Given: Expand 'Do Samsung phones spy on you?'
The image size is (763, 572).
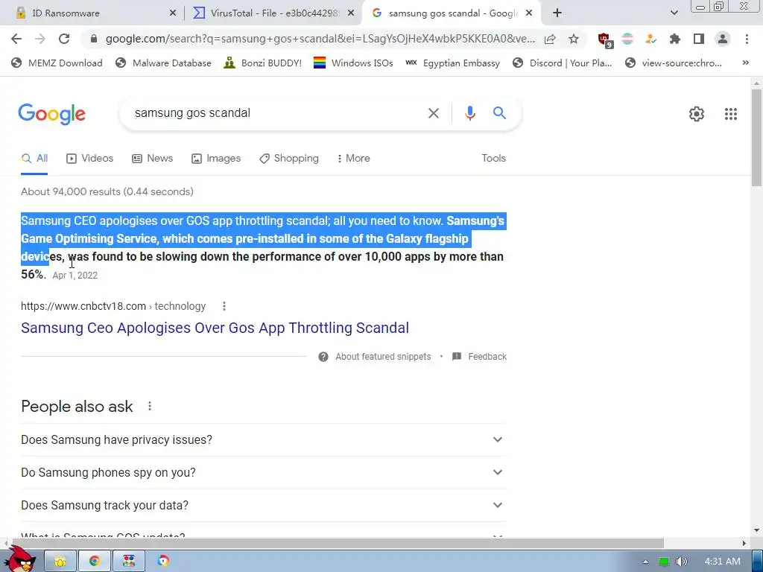Looking at the screenshot, I should pos(263,472).
